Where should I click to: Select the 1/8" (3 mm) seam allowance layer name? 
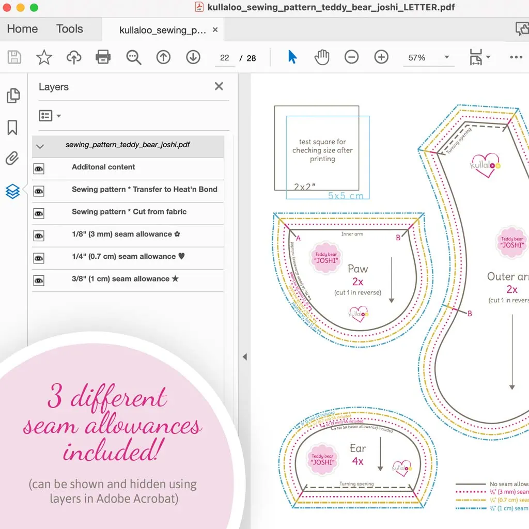pos(126,234)
